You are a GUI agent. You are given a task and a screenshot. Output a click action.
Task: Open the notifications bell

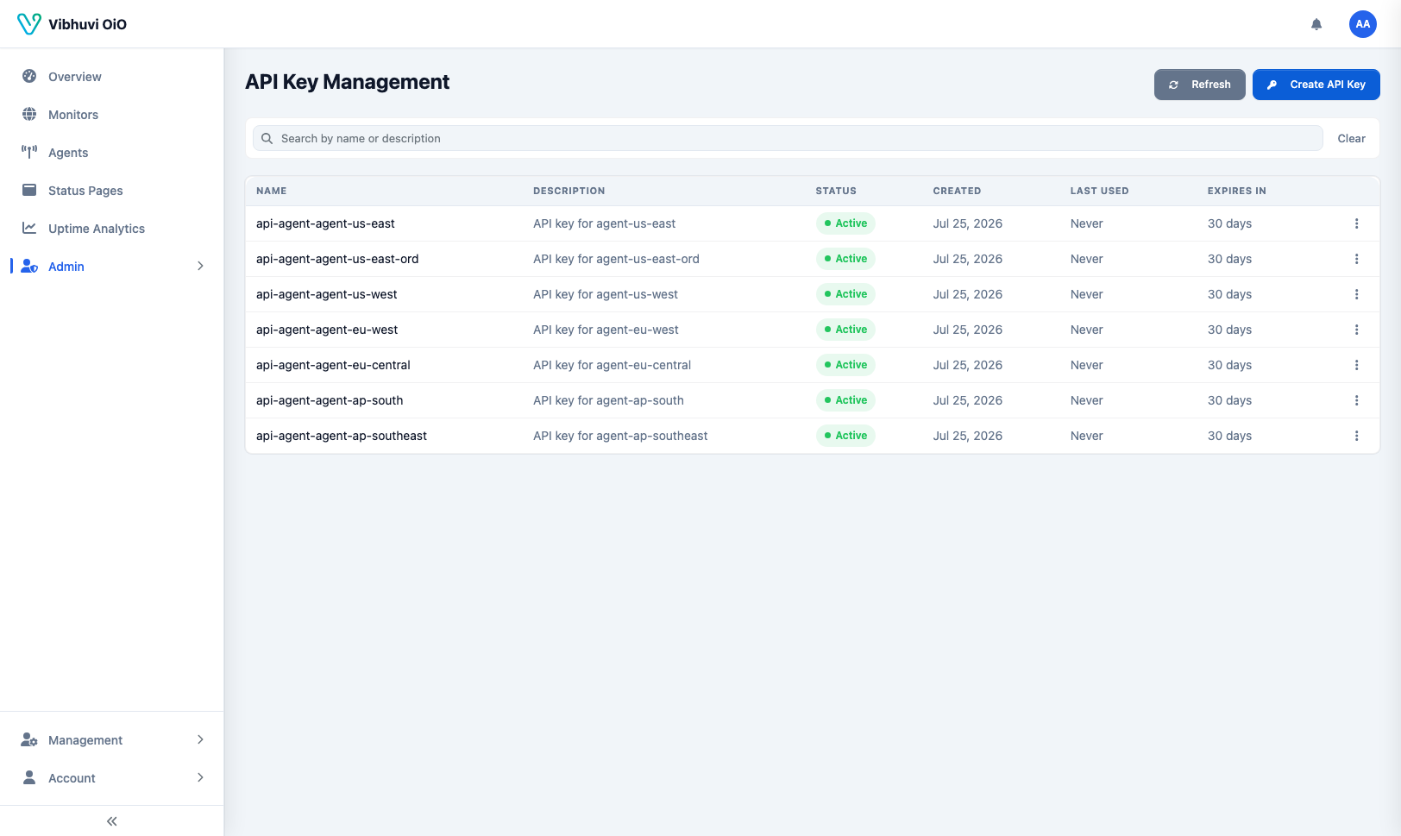click(1316, 24)
